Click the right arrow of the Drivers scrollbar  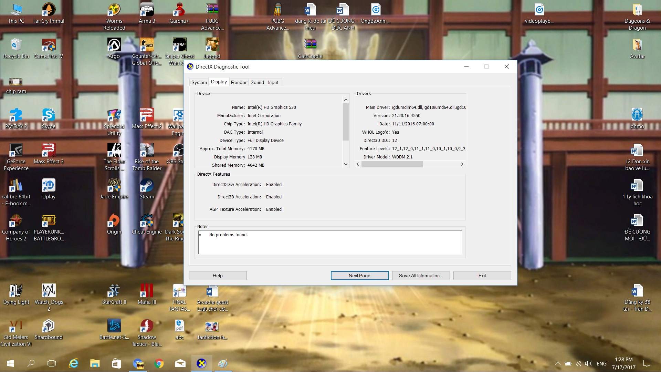pos(462,164)
